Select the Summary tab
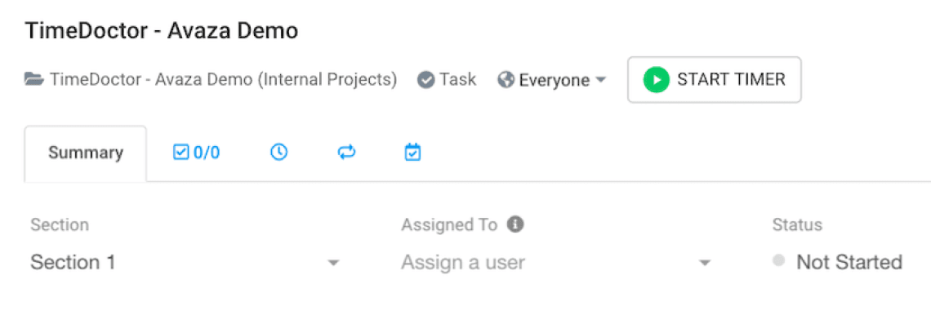This screenshot has width=931, height=333. click(x=86, y=153)
